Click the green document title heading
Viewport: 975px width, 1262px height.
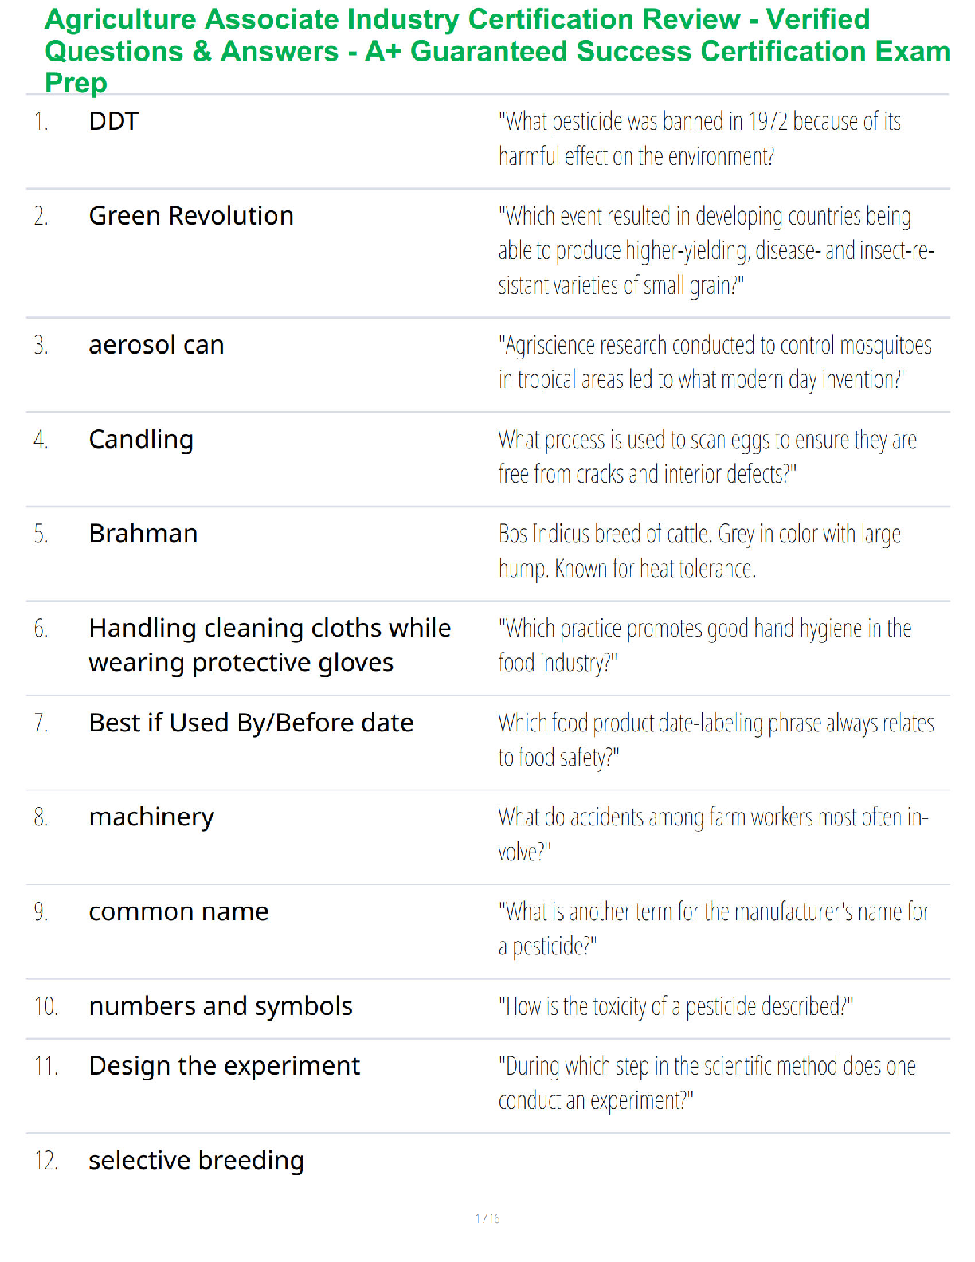497,51
